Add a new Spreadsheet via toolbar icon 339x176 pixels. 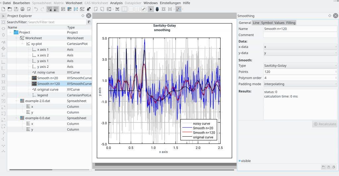click(70, 9)
